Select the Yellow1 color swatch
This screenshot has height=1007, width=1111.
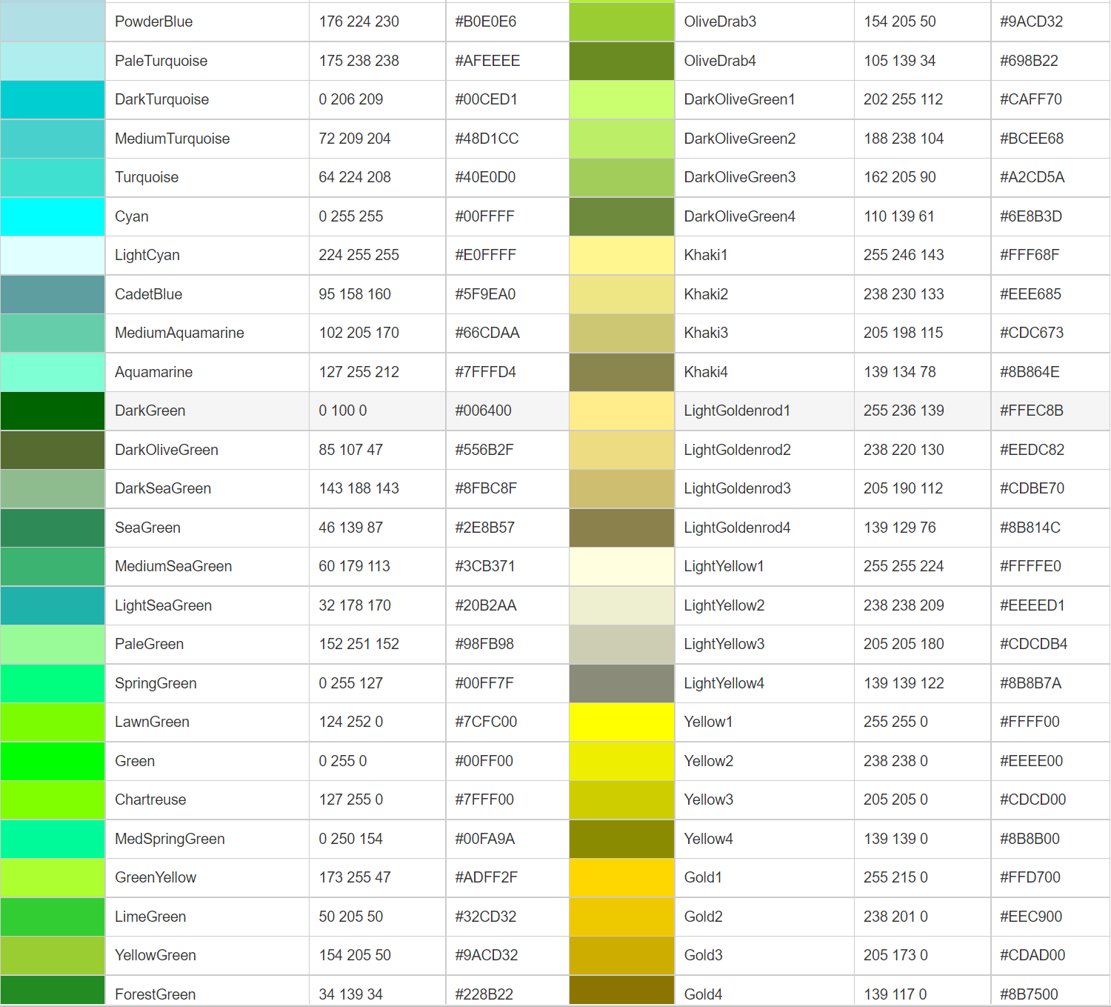[621, 722]
